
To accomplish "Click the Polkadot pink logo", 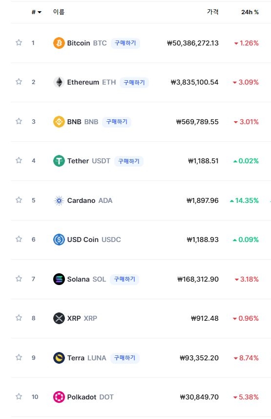I will (x=59, y=397).
